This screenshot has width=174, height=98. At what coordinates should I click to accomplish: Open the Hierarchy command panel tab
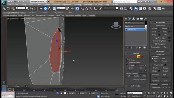coord(133,19)
